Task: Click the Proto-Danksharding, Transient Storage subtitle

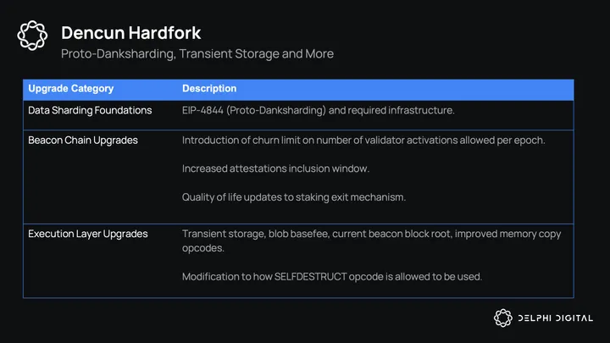Action: pos(197,53)
